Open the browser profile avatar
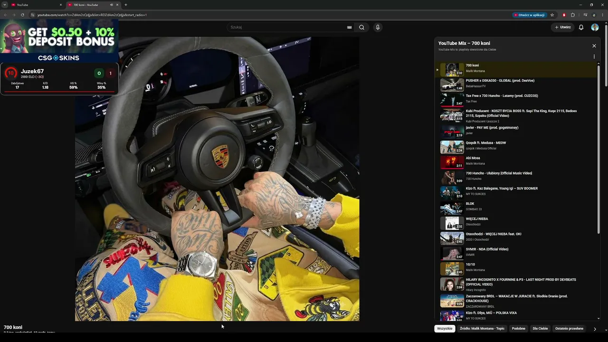This screenshot has height=342, width=608. pos(594,15)
